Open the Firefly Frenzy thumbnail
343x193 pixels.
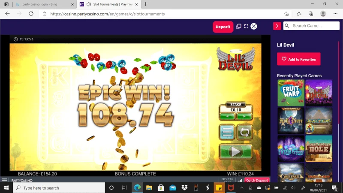click(x=291, y=148)
